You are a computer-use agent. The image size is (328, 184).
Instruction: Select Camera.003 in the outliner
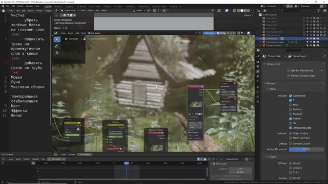(x=272, y=39)
